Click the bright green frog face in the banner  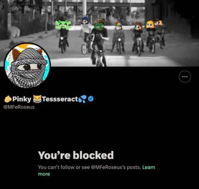(x=63, y=25)
